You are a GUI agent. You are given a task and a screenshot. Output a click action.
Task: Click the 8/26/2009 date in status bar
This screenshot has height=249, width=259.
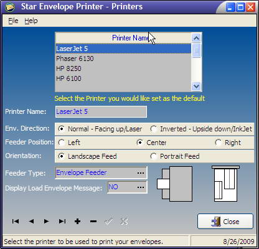pyautogui.click(x=238, y=242)
